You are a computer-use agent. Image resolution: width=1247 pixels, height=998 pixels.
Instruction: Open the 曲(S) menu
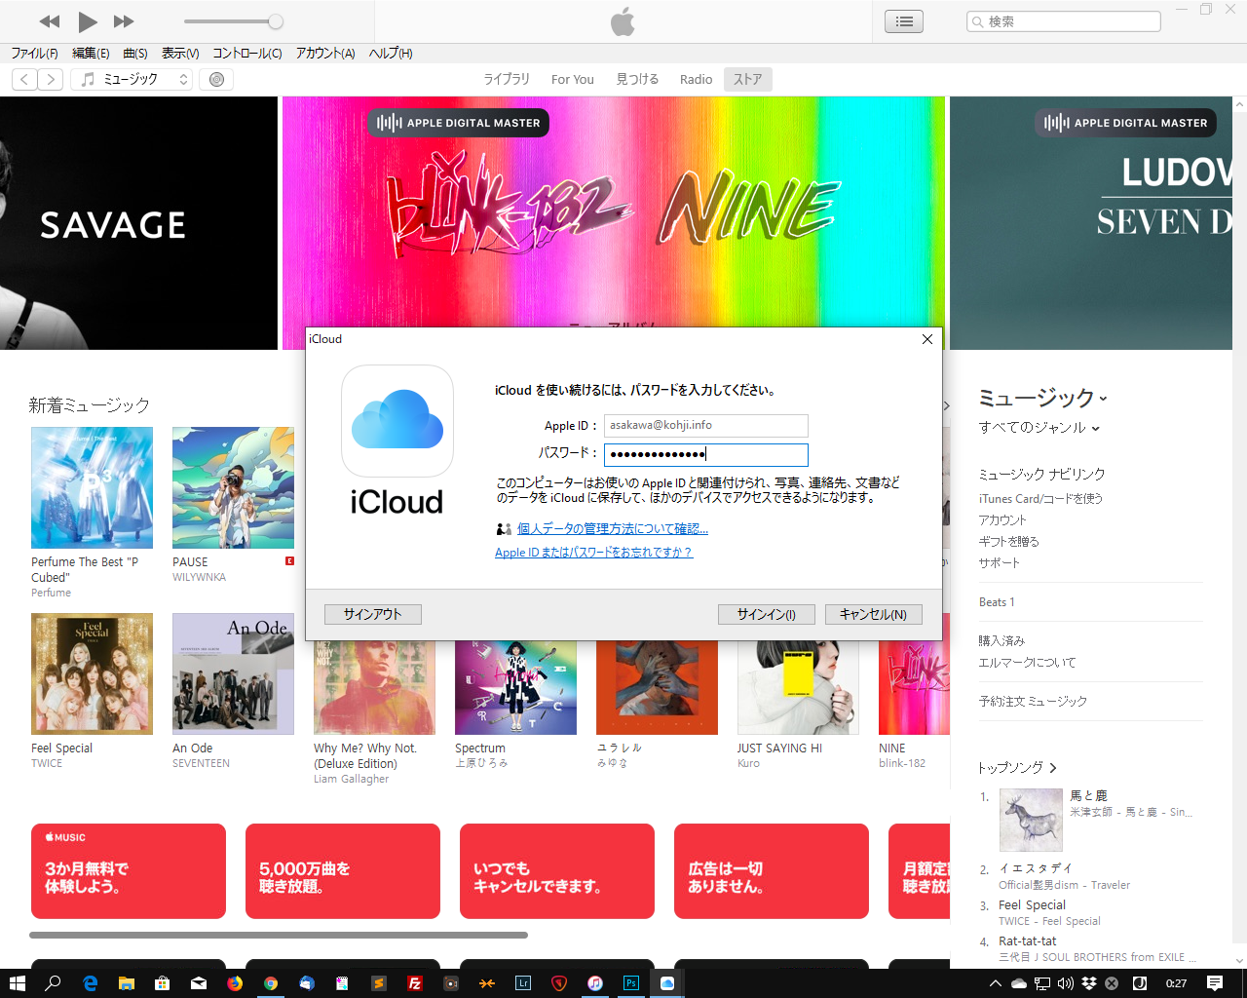(x=135, y=54)
